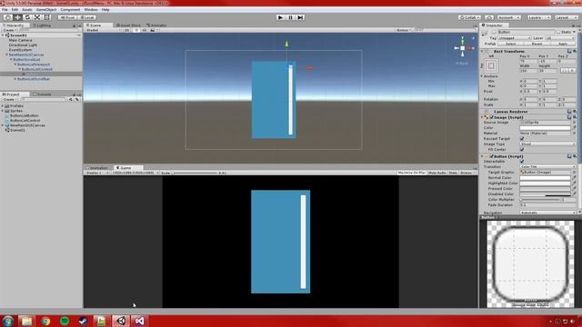
Task: Click Project search by label icon
Action: [76, 99]
